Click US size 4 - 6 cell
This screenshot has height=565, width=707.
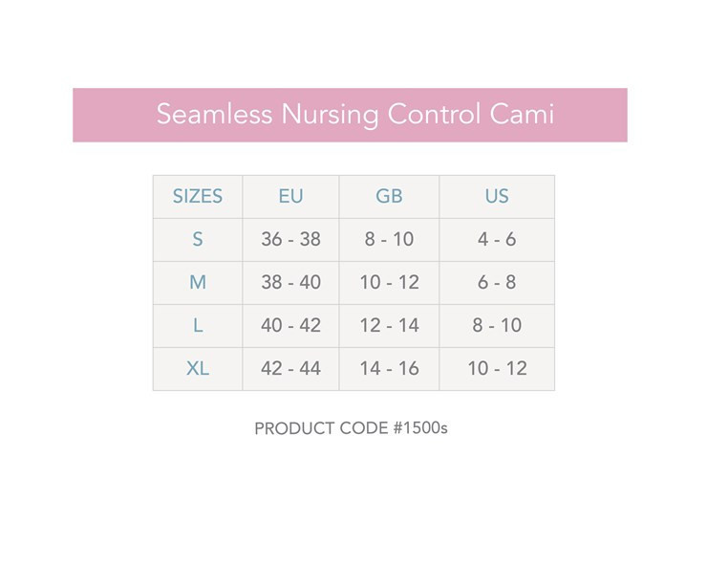click(497, 240)
